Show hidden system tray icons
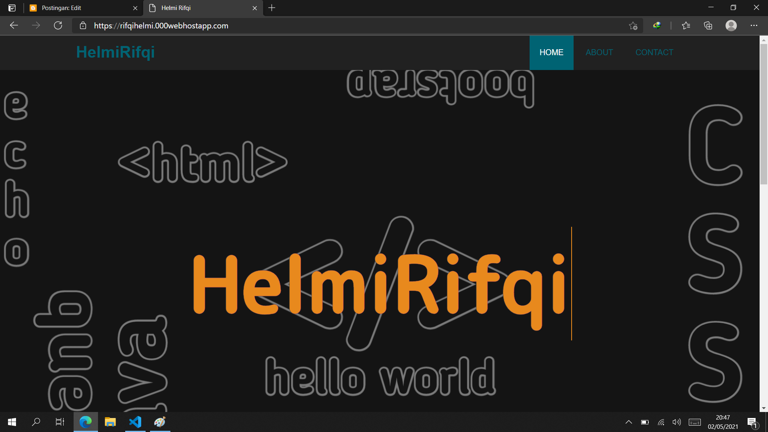This screenshot has height=432, width=768. 628,422
